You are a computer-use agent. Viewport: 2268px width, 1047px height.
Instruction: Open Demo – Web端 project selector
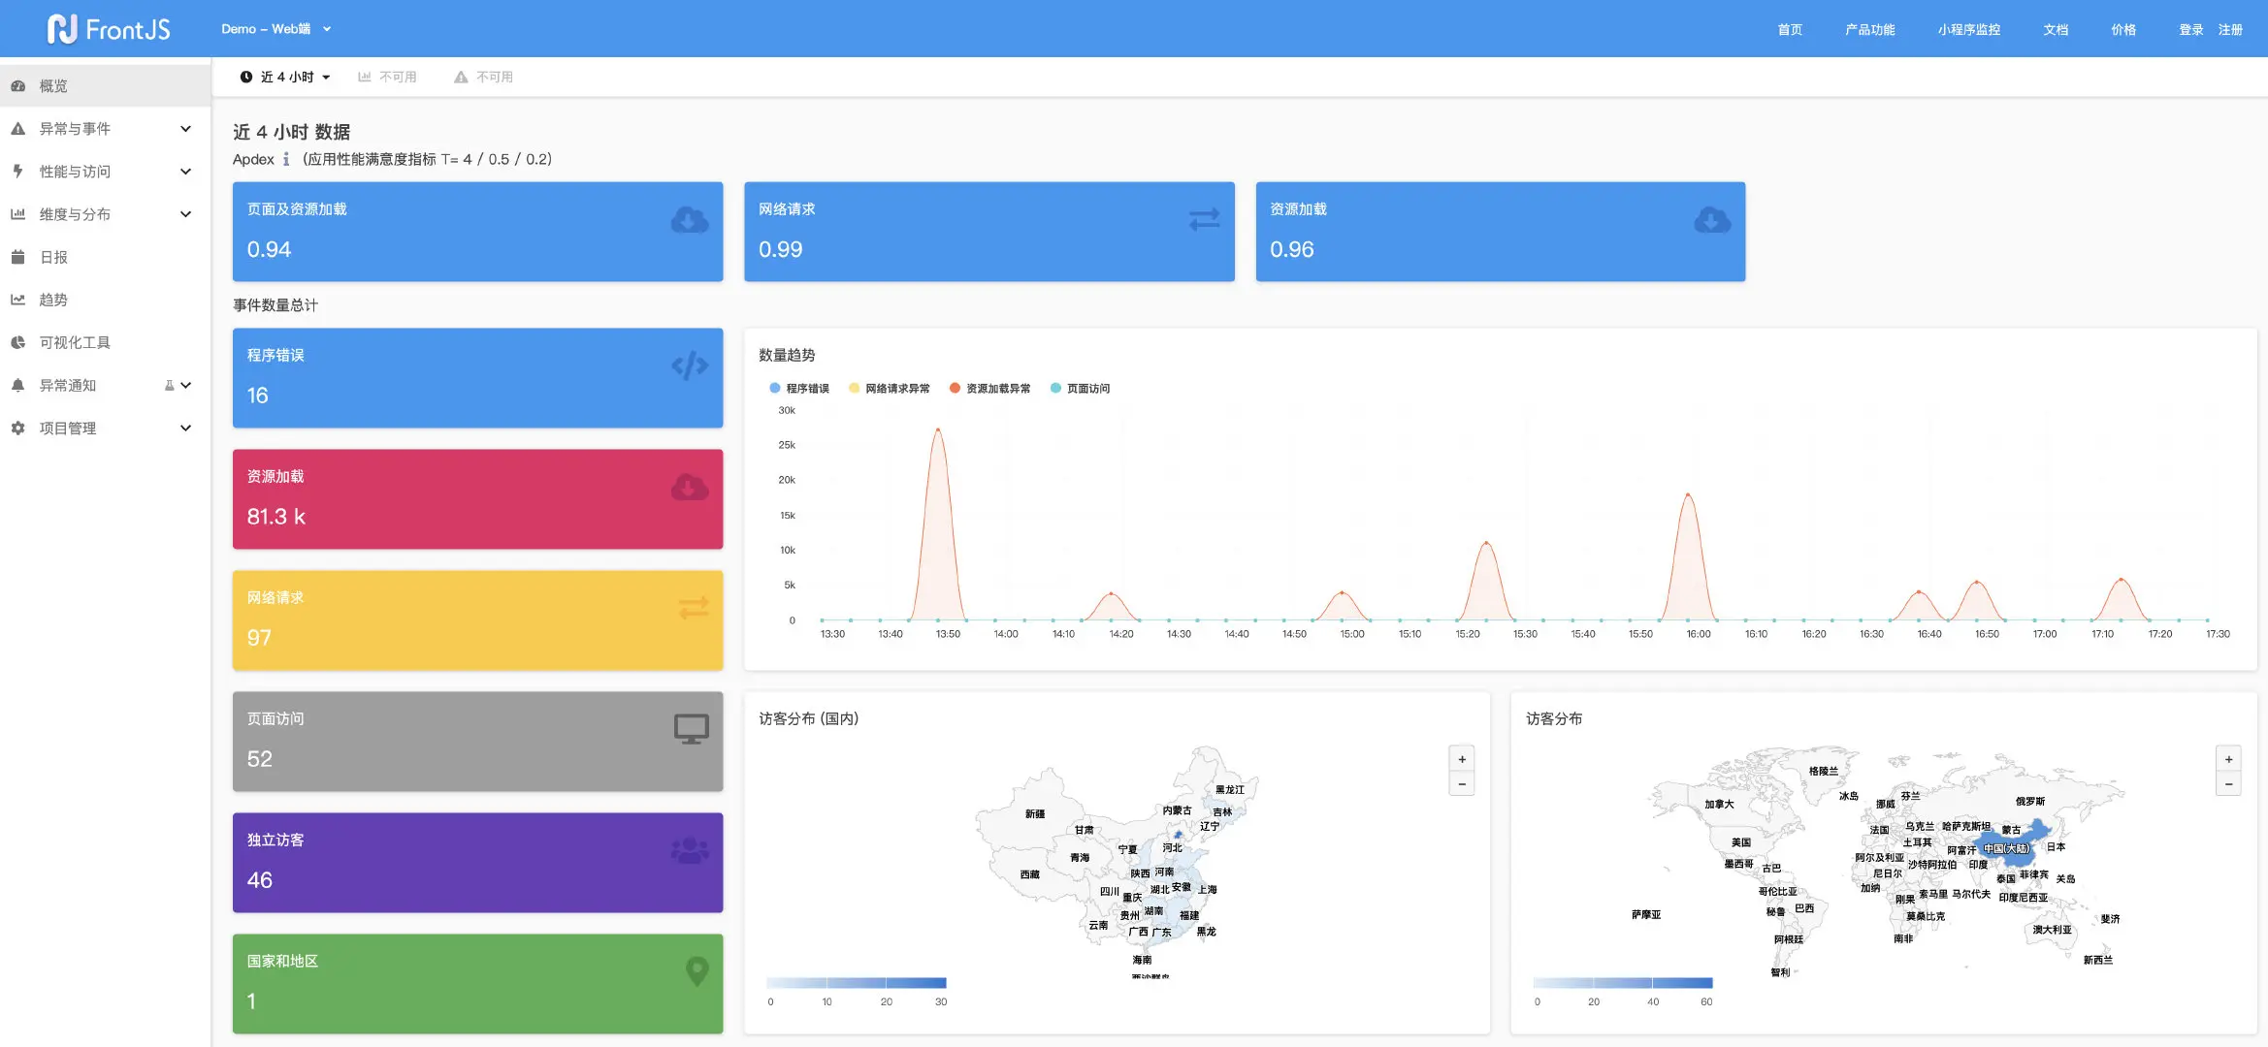(x=275, y=29)
